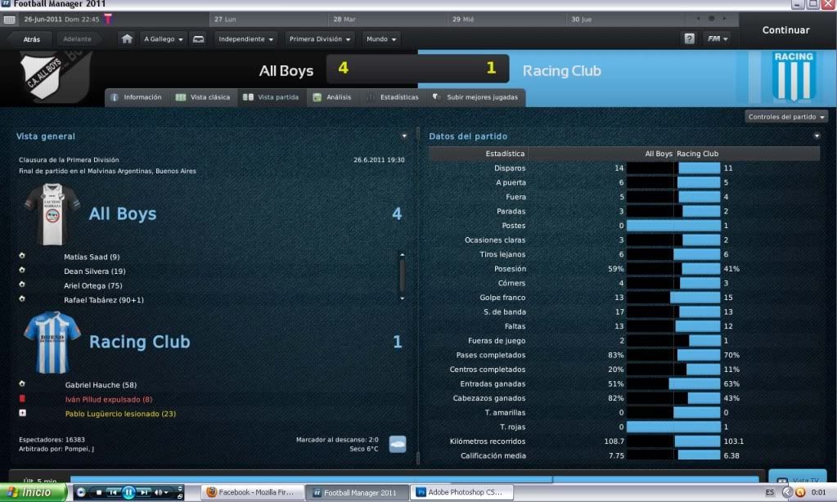Open the Vista TV button
837x502 pixels.
798,477
